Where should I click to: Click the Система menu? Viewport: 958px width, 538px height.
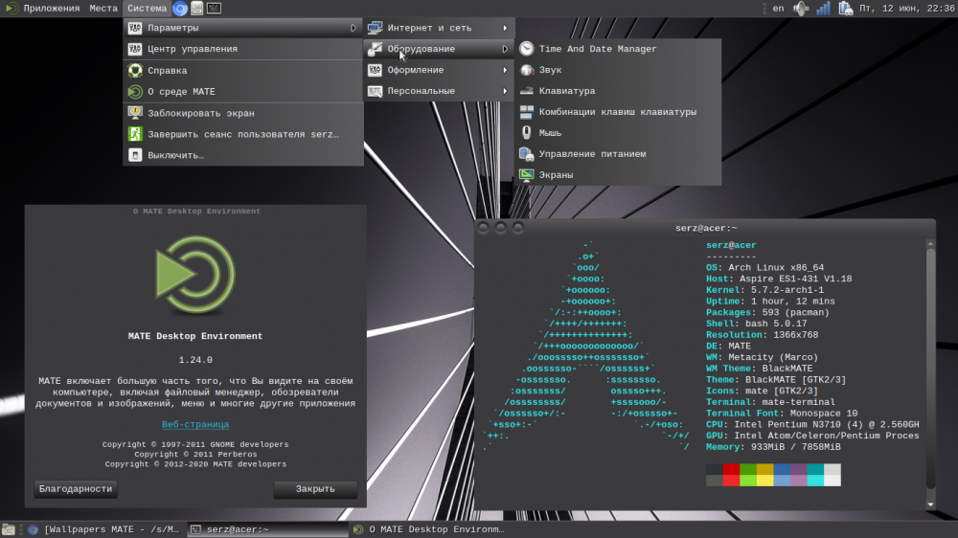(147, 9)
